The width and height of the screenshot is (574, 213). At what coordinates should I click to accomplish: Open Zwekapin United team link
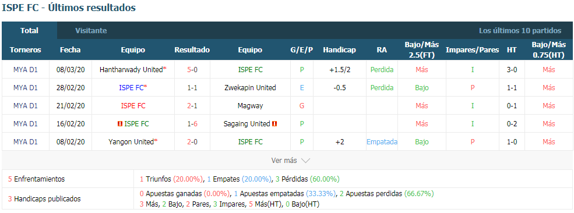pos(250,88)
